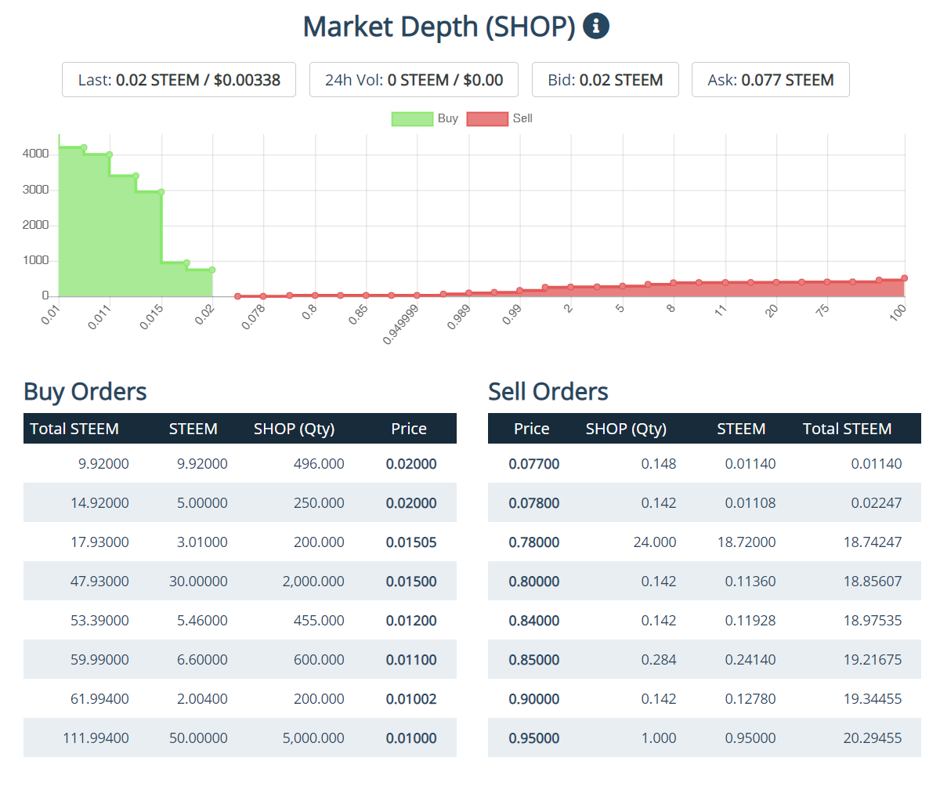Click the red Sell legend swatch
This screenshot has height=790, width=940.
487,118
